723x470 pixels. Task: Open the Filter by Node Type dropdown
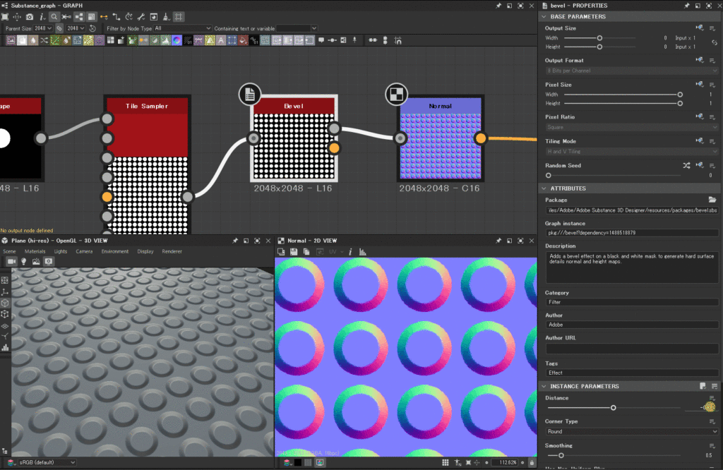pyautogui.click(x=183, y=28)
